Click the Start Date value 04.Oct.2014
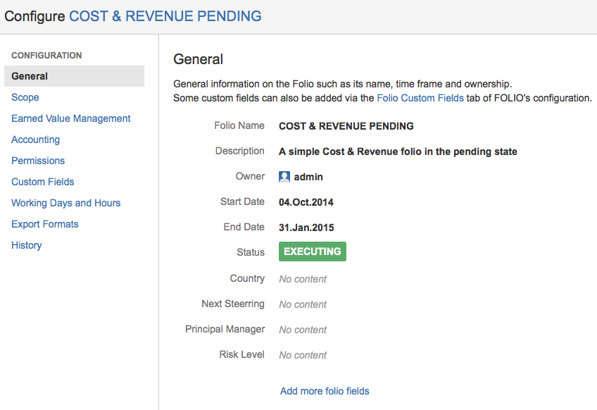This screenshot has height=410, width=597. (306, 202)
